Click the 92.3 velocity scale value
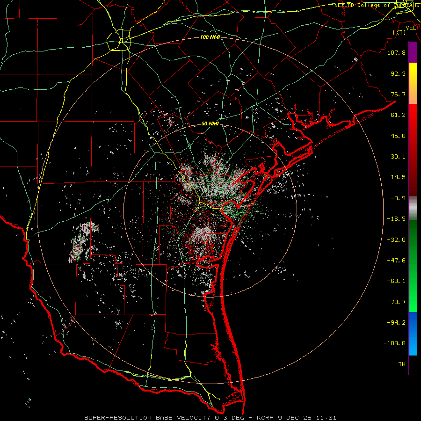The height and width of the screenshot is (421, 421). pyautogui.click(x=398, y=73)
